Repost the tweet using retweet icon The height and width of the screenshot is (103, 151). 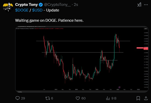(48, 98)
